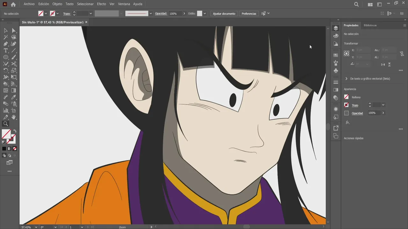Viewport: 408px width, 229px height.
Task: Select the Rotate tool
Action: (x=6, y=71)
